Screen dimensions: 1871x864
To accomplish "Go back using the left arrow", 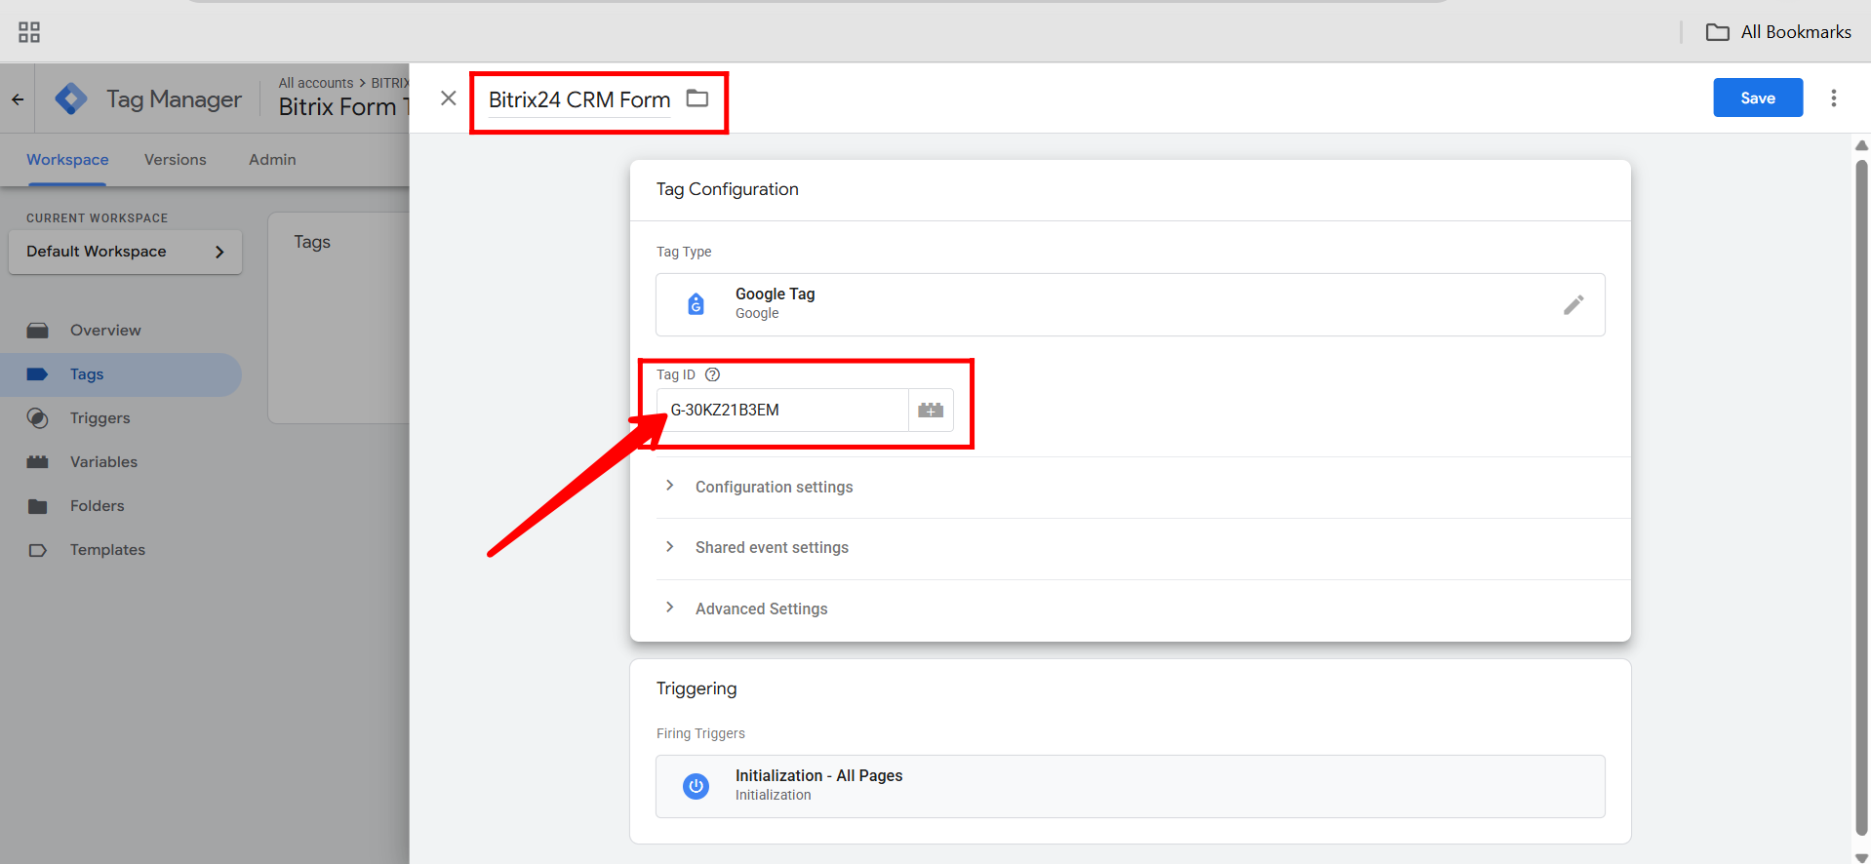I will click(x=18, y=99).
